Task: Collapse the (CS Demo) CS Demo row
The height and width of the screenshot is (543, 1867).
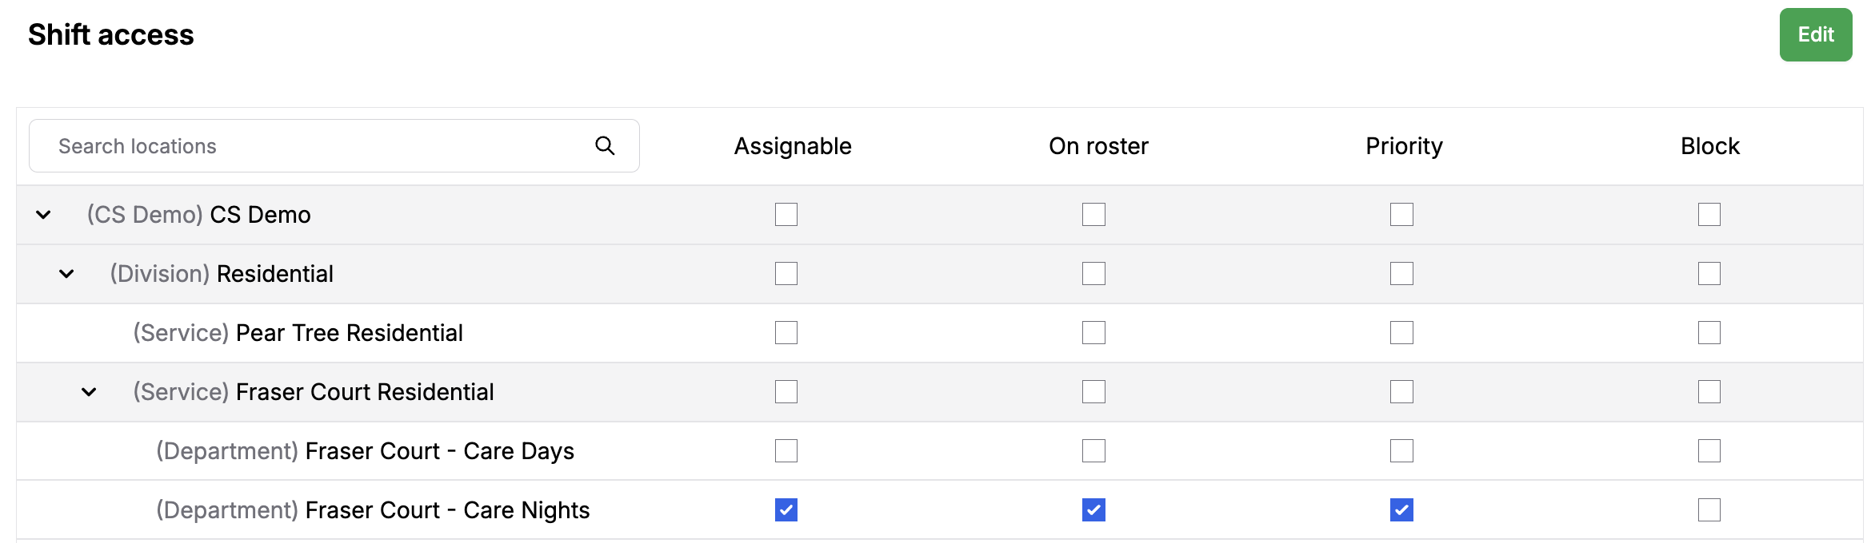Action: coord(43,215)
